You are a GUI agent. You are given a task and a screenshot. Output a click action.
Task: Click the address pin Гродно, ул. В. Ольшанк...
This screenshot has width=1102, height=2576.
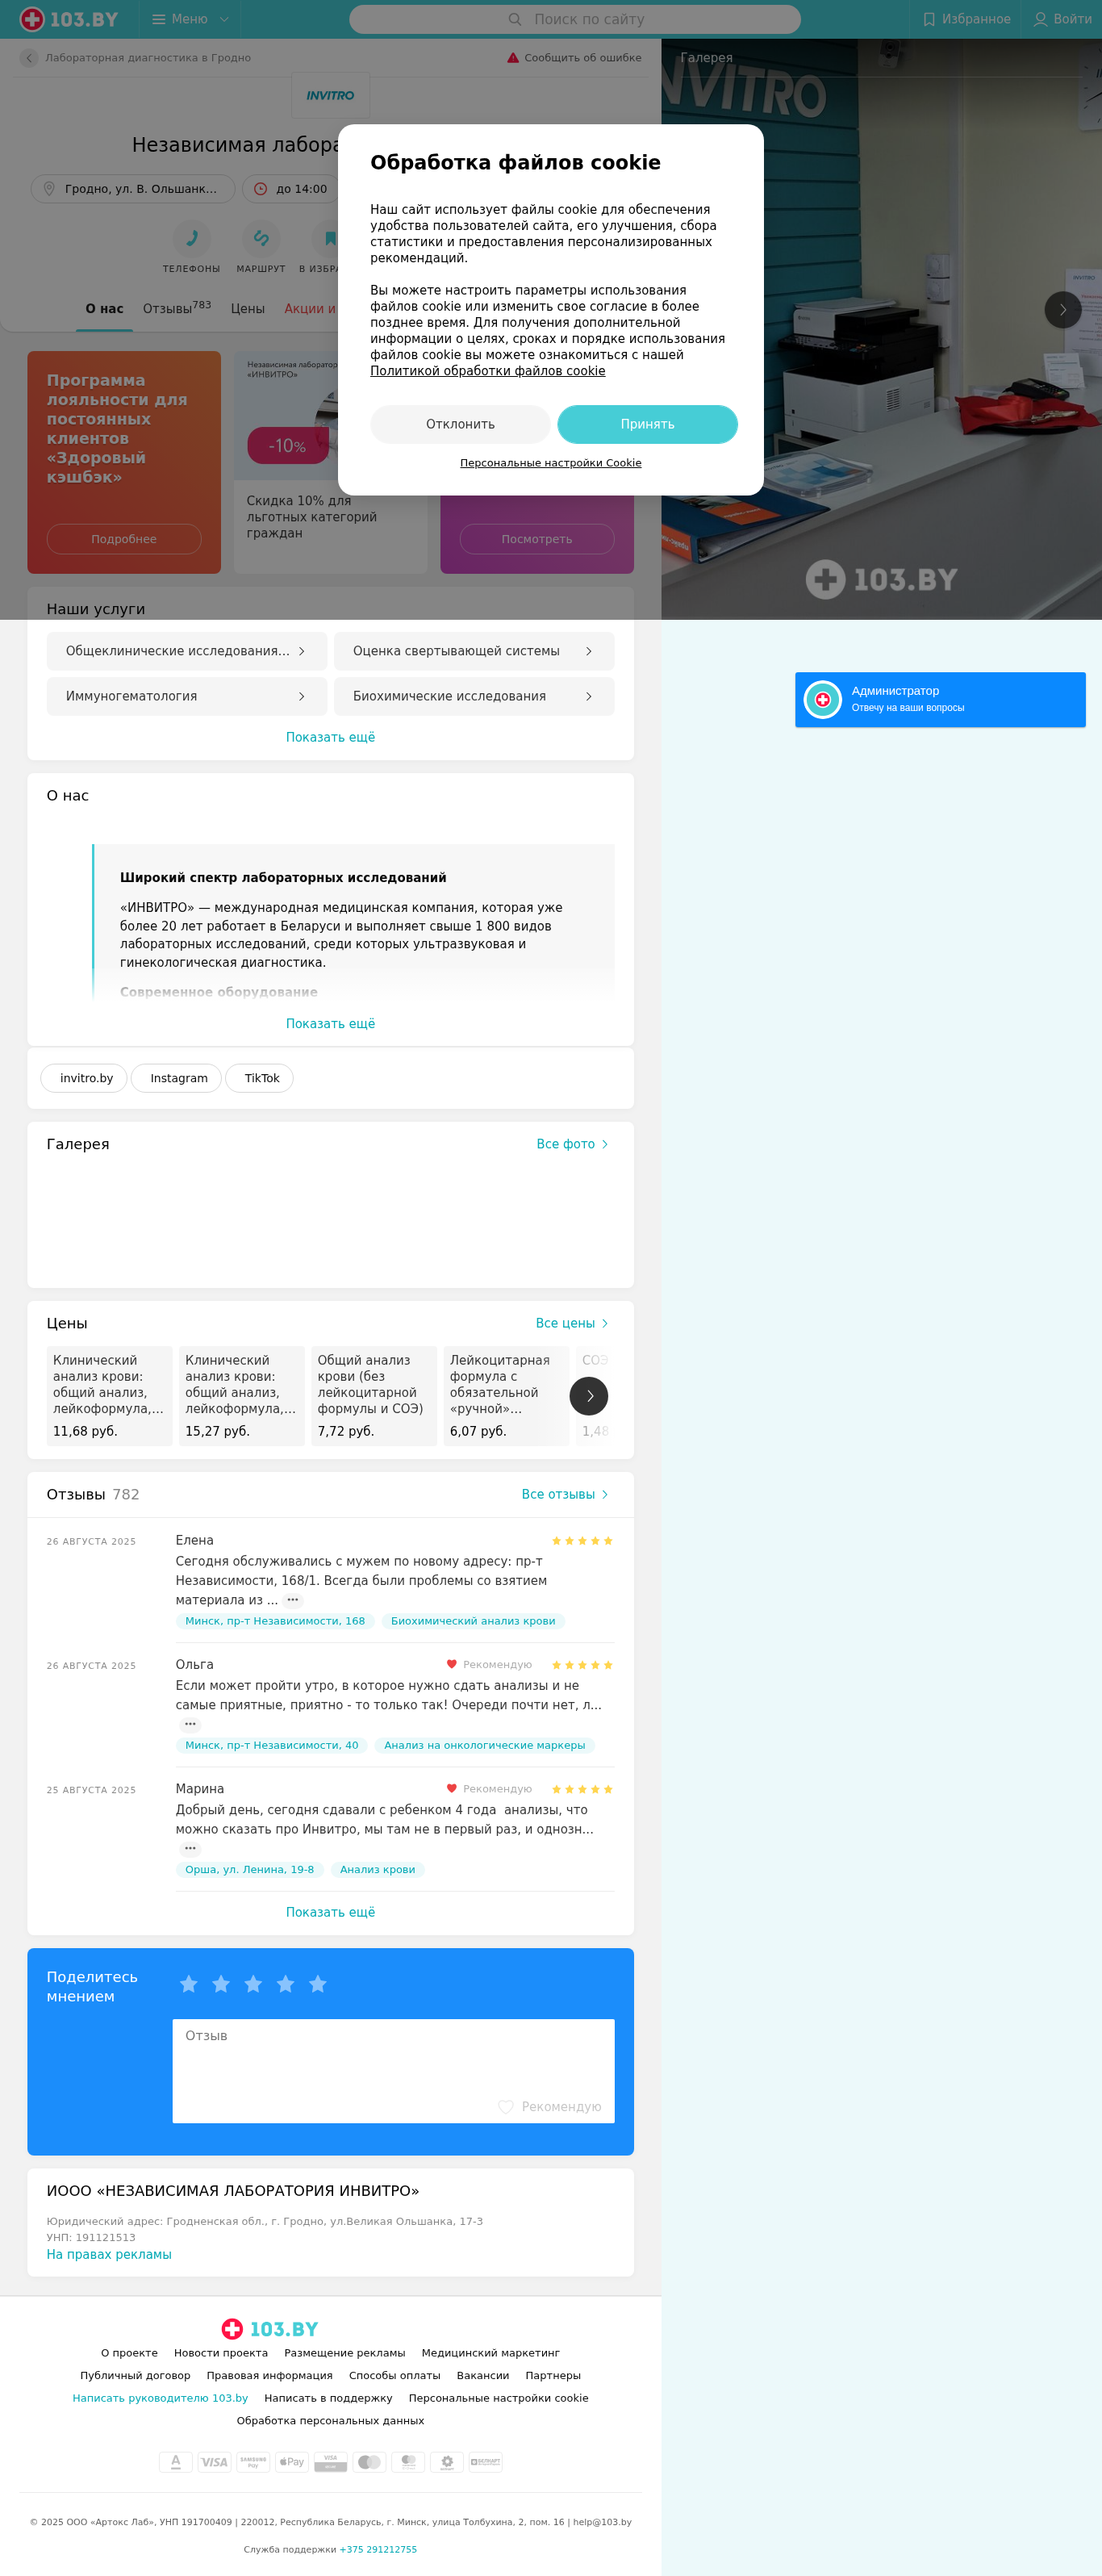click(133, 189)
